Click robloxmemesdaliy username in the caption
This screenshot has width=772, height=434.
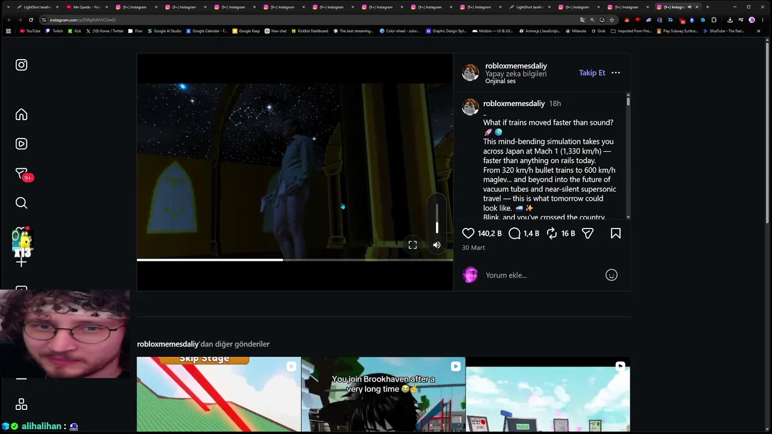pos(514,104)
